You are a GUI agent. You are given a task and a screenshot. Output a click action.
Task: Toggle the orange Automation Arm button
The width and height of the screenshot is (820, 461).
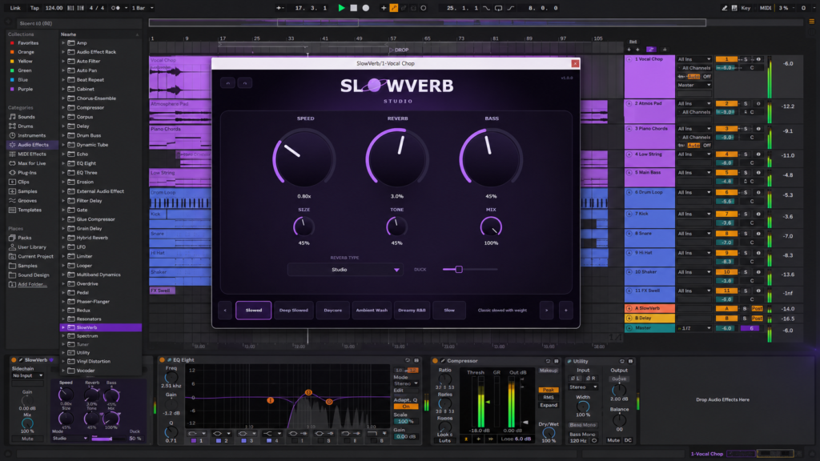click(x=394, y=8)
